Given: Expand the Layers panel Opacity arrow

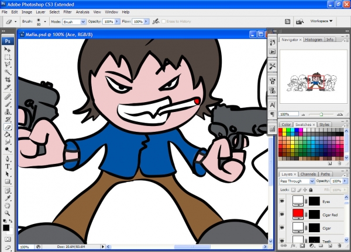Looking at the screenshot, I should [345, 181].
